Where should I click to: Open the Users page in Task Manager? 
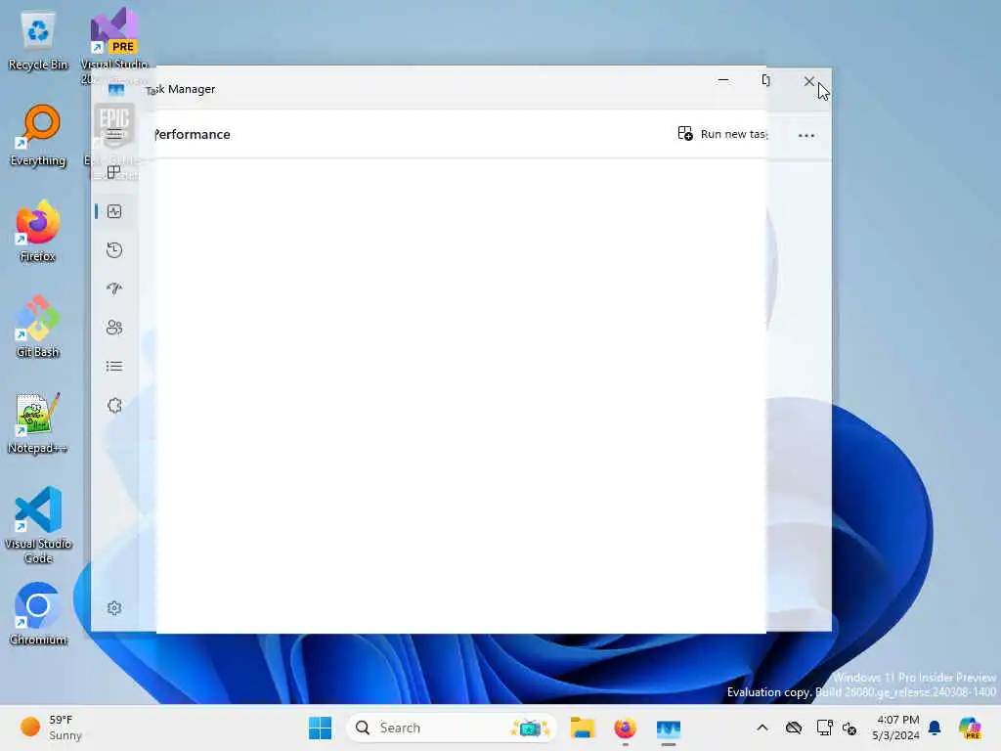[x=114, y=328]
